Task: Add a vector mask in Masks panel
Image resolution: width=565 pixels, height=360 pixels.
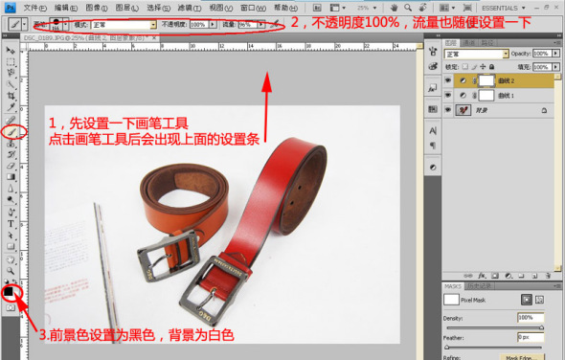Action: (539, 300)
